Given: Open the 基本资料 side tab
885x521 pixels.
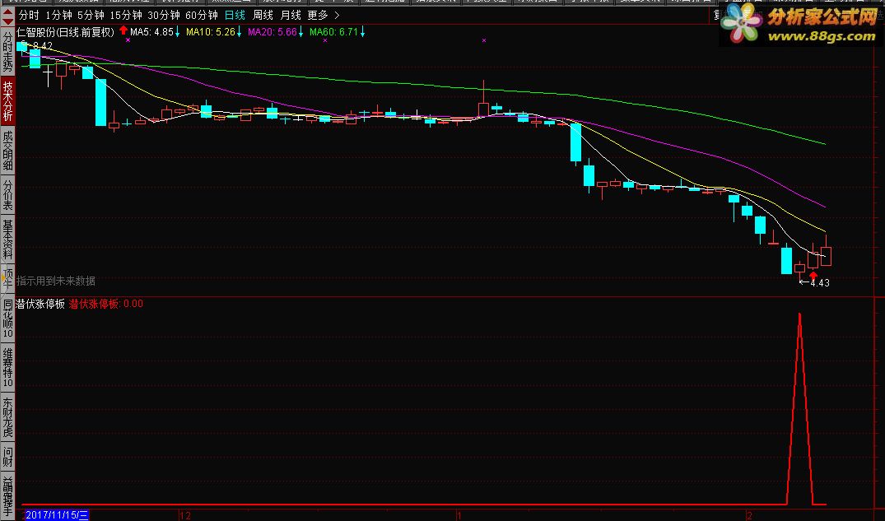Looking at the screenshot, I should coord(7,240).
